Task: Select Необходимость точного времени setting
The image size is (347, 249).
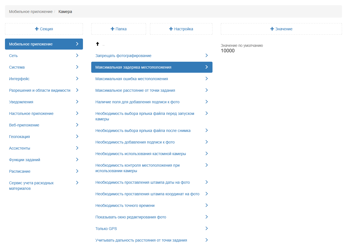Action: (125, 205)
